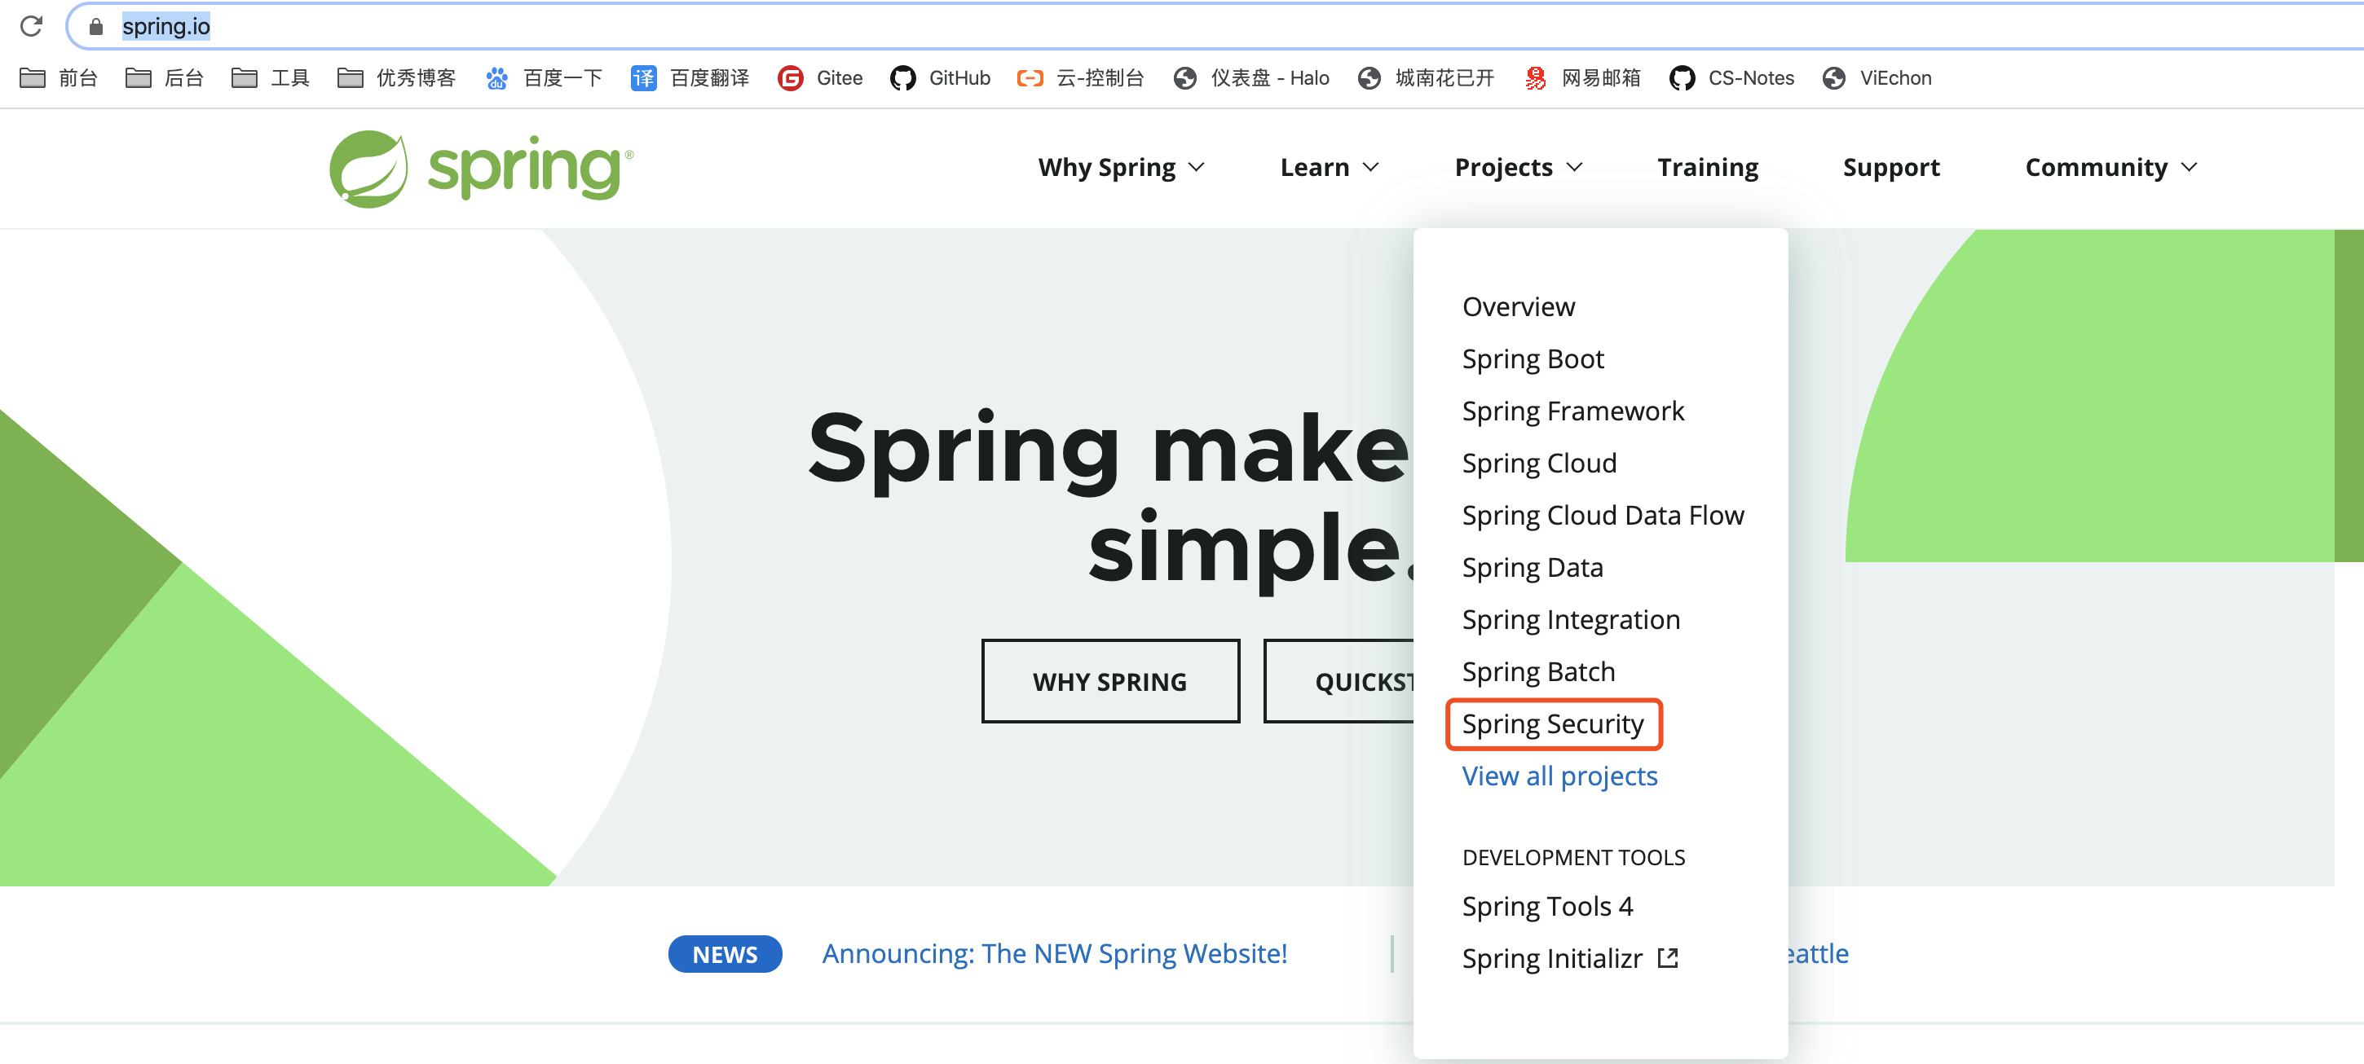This screenshot has height=1064, width=2364.
Task: Click the NEWS badge
Action: point(725,954)
